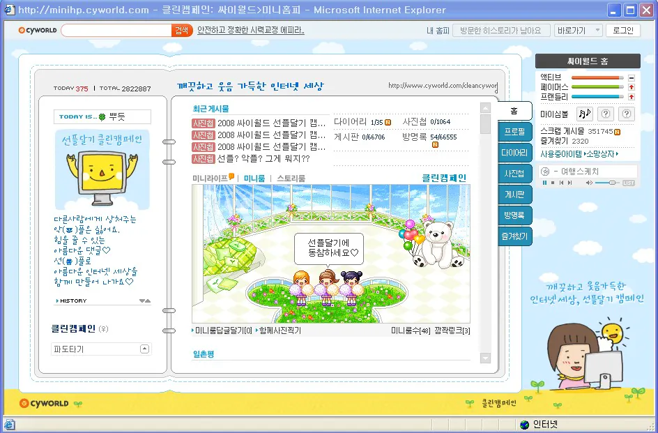Open the 선플? 악플? 그게 뭐지?? post
Viewport: 658px width, 433px height.
click(x=263, y=159)
